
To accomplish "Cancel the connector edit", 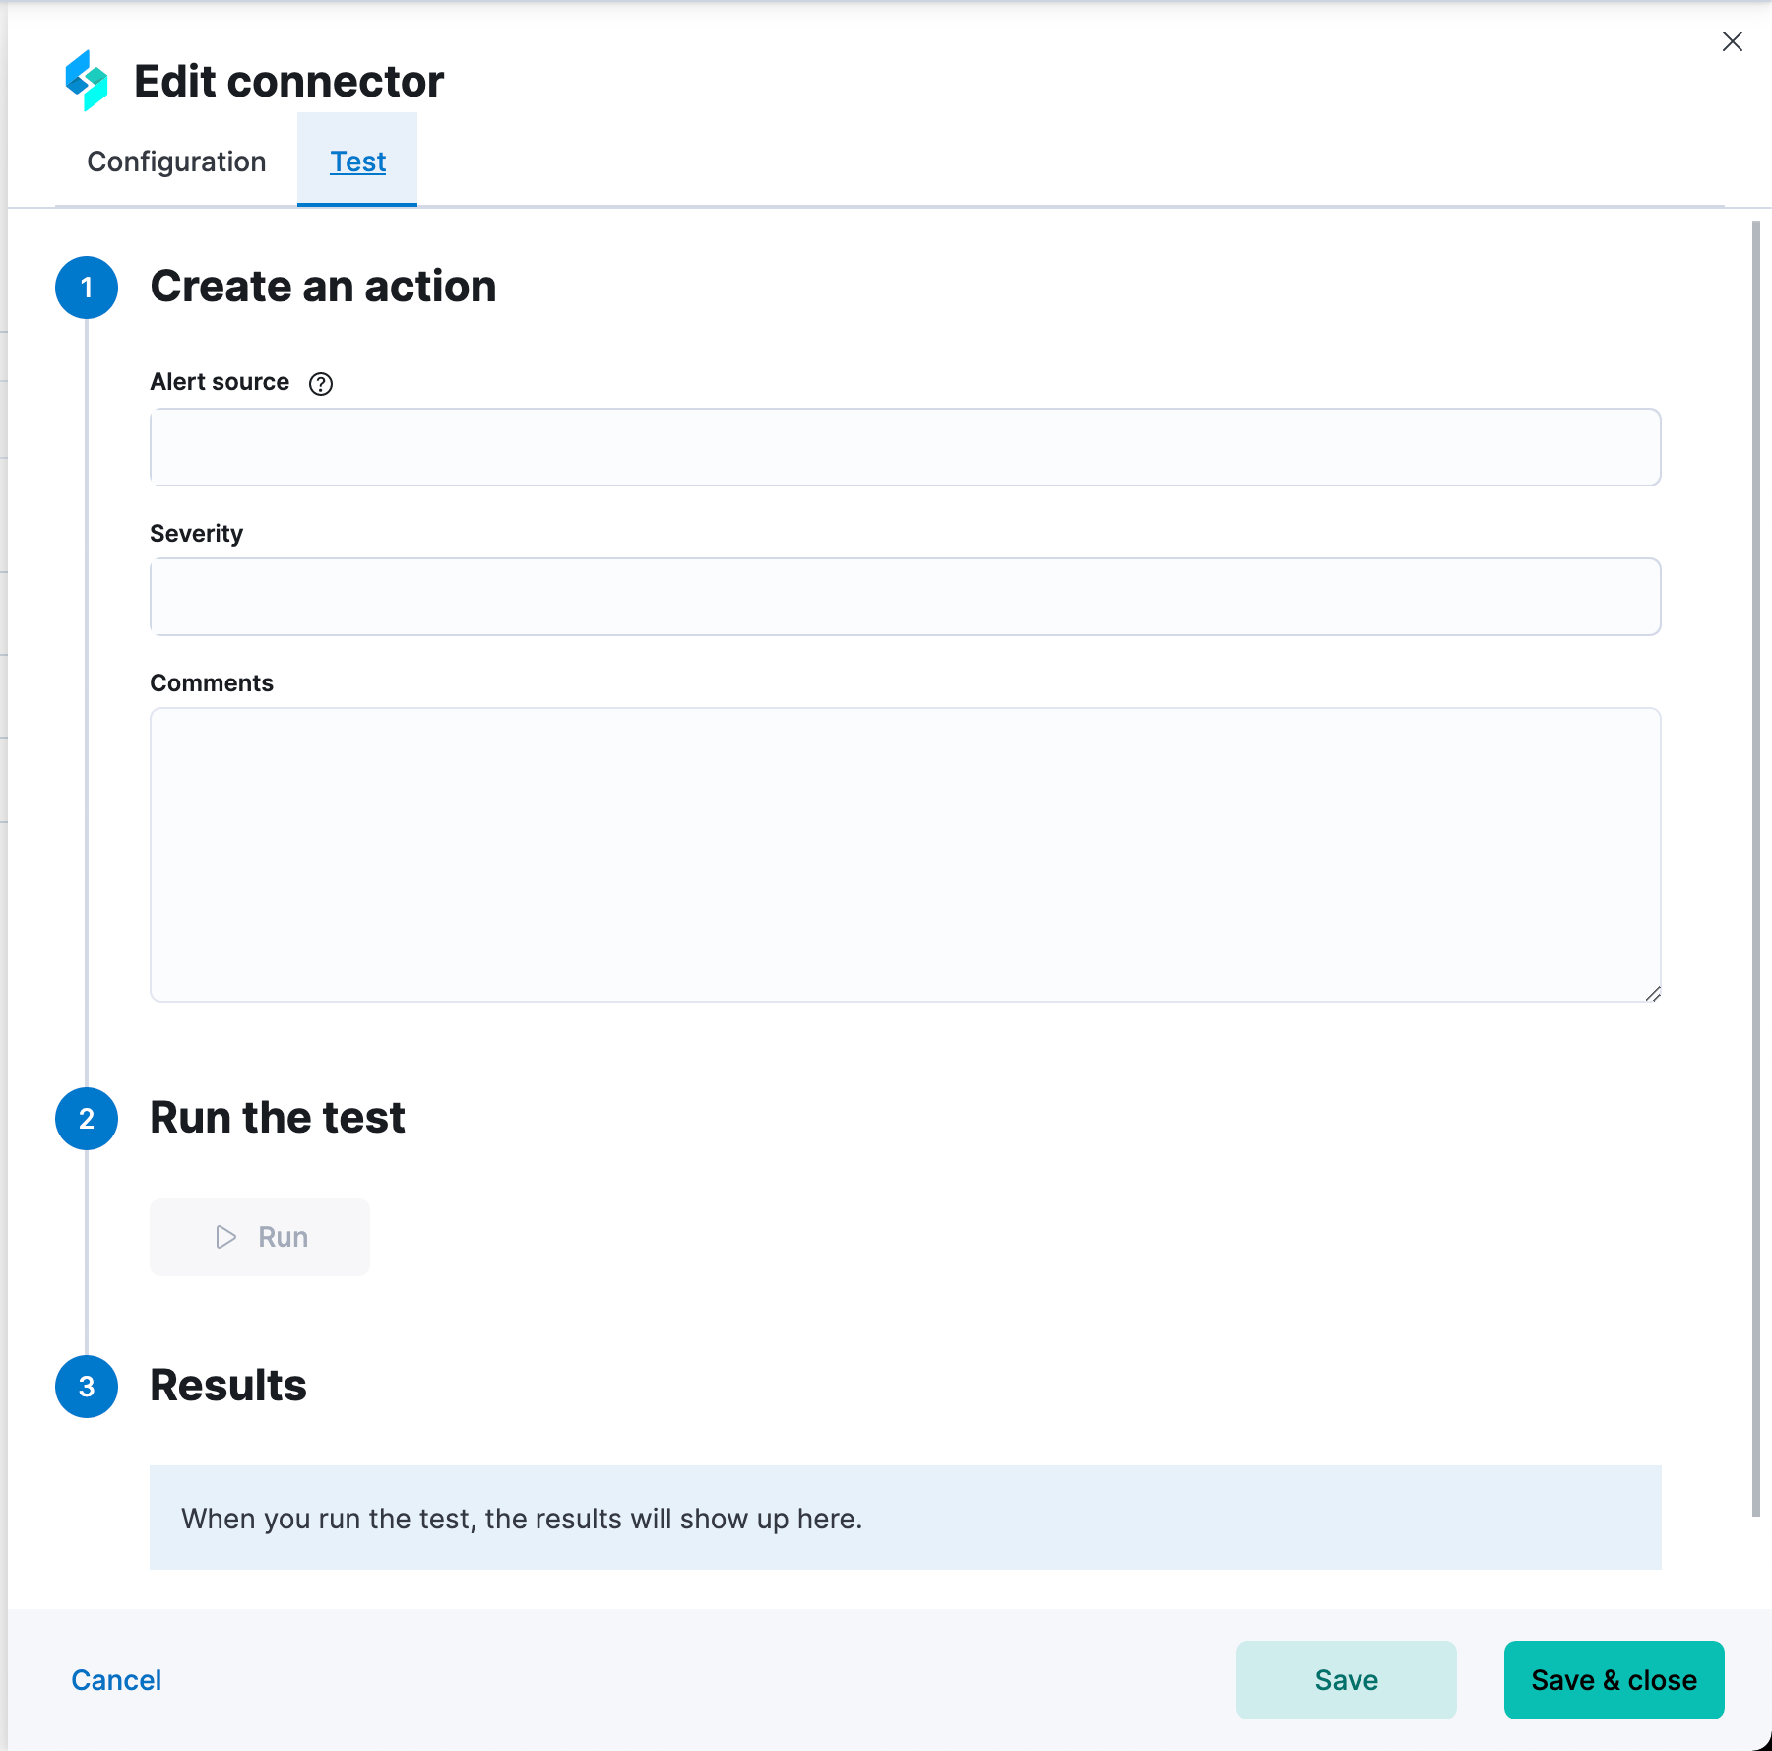I will pos(115,1680).
